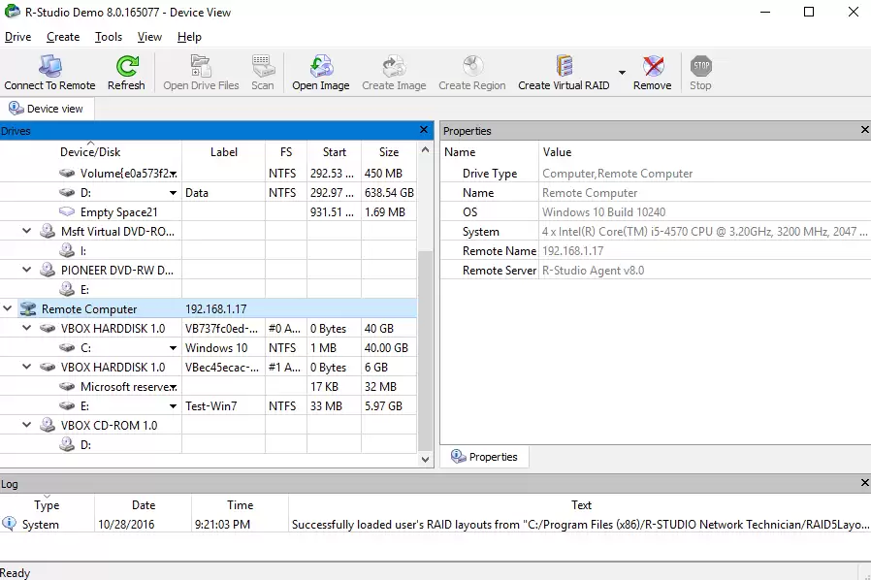Collapse the PIONEER DVD-RW drive node
The image size is (871, 580).
(x=28, y=271)
